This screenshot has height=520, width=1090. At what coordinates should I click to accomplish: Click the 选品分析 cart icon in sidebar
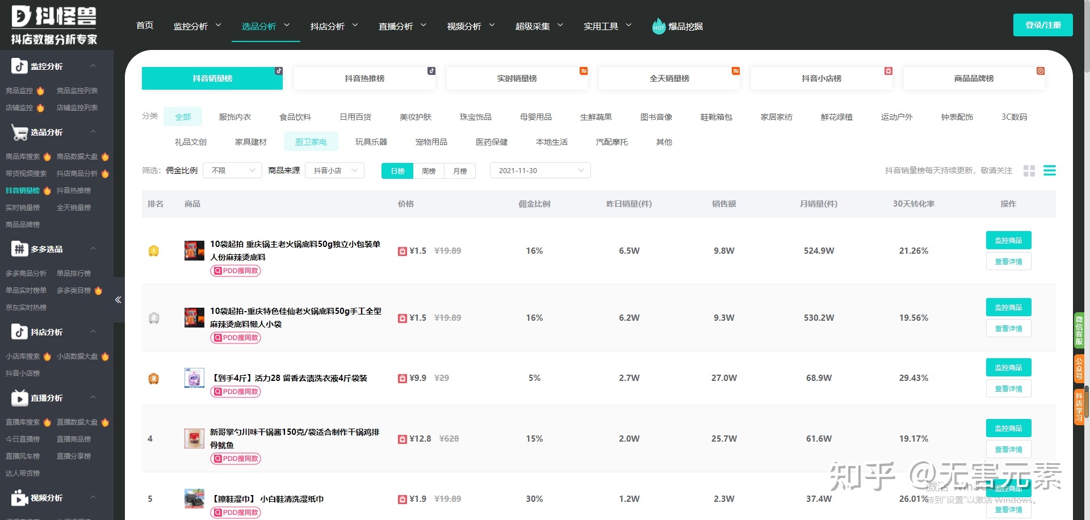19,132
